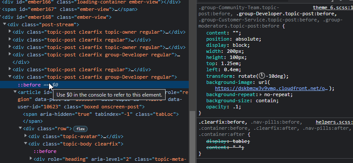Click the struck-through display: table declaration
Viewport: 353px width, 163px height.
click(228, 141)
